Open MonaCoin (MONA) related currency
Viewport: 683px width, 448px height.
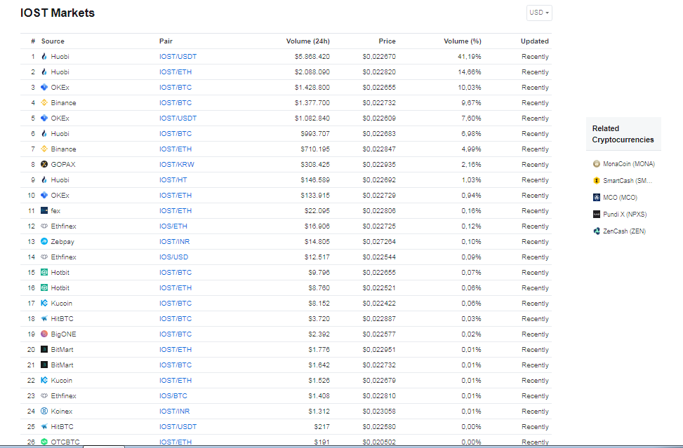click(x=628, y=164)
